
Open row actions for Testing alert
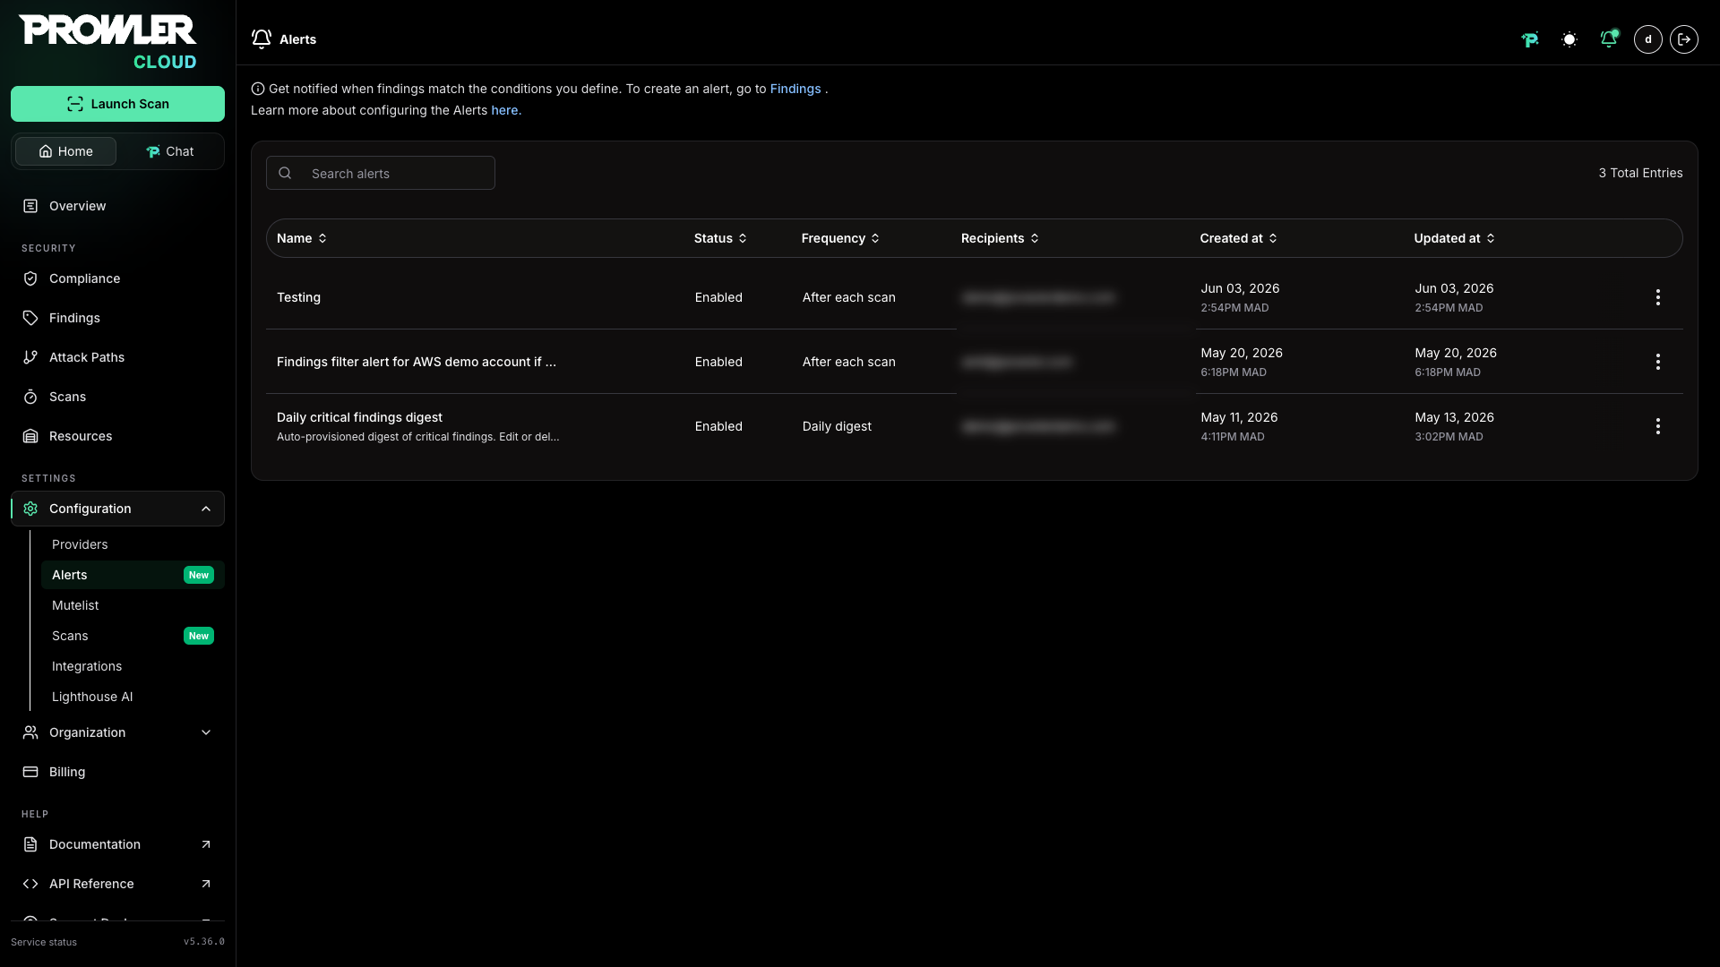pyautogui.click(x=1658, y=297)
